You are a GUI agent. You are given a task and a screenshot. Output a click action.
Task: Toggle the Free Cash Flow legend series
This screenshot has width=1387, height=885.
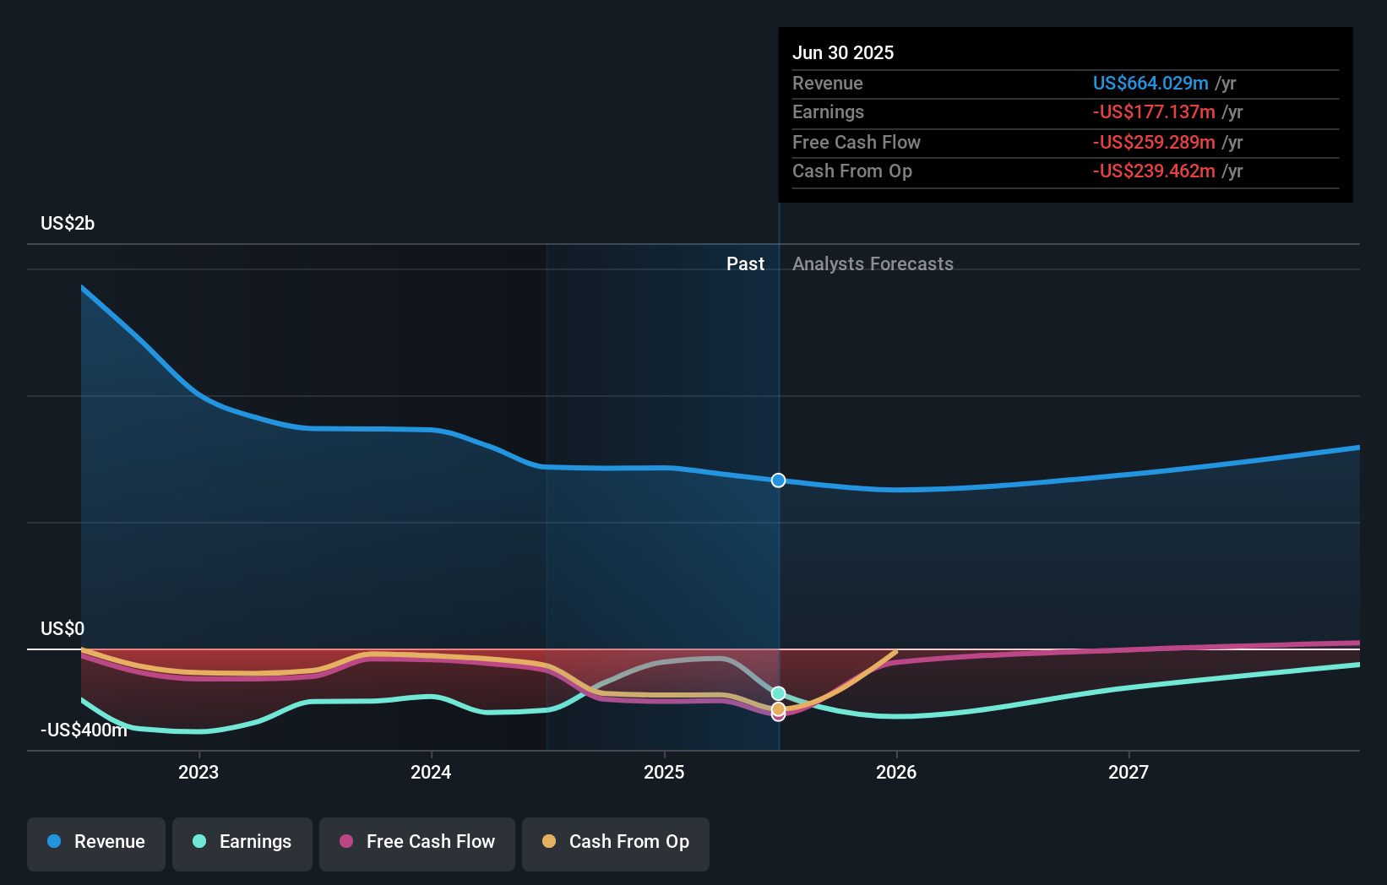(x=417, y=843)
